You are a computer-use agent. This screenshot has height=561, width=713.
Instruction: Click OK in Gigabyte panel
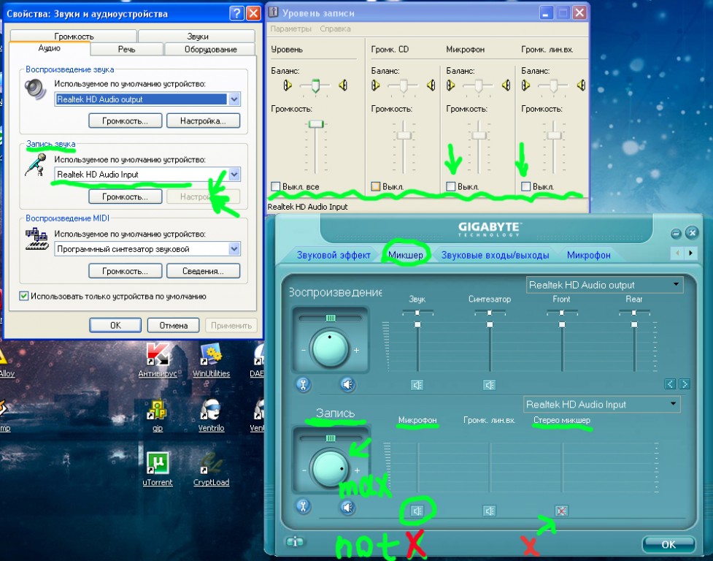(668, 544)
